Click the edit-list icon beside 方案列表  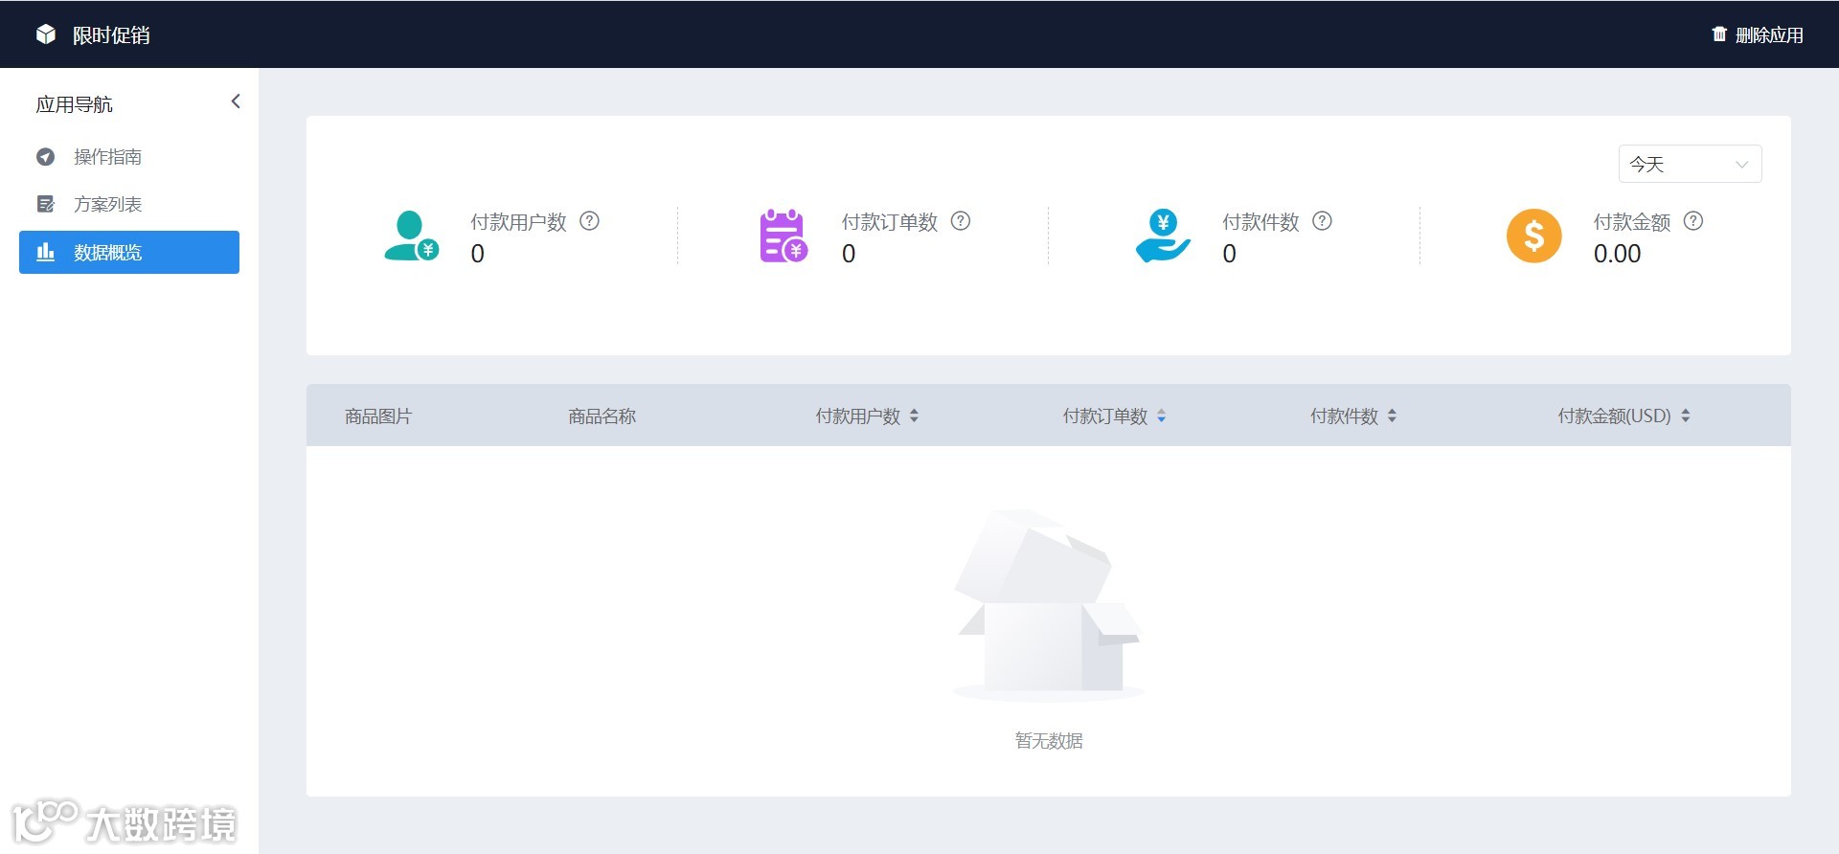45,204
